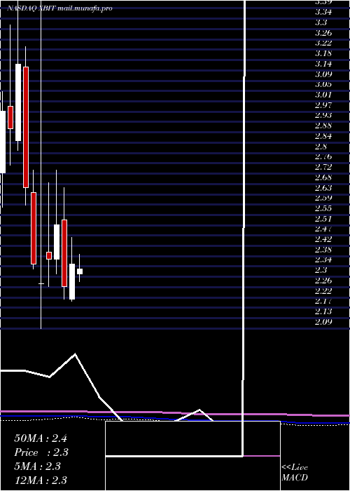Image resolution: width=350 pixels, height=491 pixels.
Task: Click the 3.05 price axis label
Action: [x=323, y=84]
